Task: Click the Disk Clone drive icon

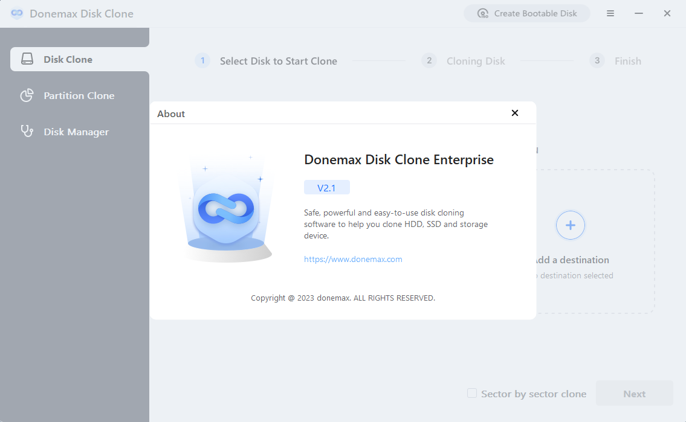Action: (x=27, y=59)
